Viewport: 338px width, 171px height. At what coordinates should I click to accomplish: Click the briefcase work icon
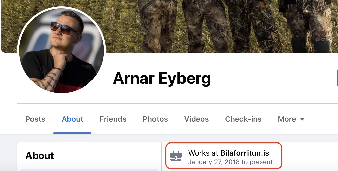pos(176,156)
